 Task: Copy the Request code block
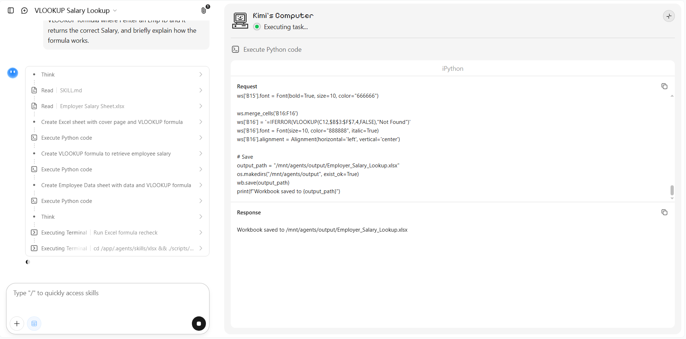tap(664, 86)
